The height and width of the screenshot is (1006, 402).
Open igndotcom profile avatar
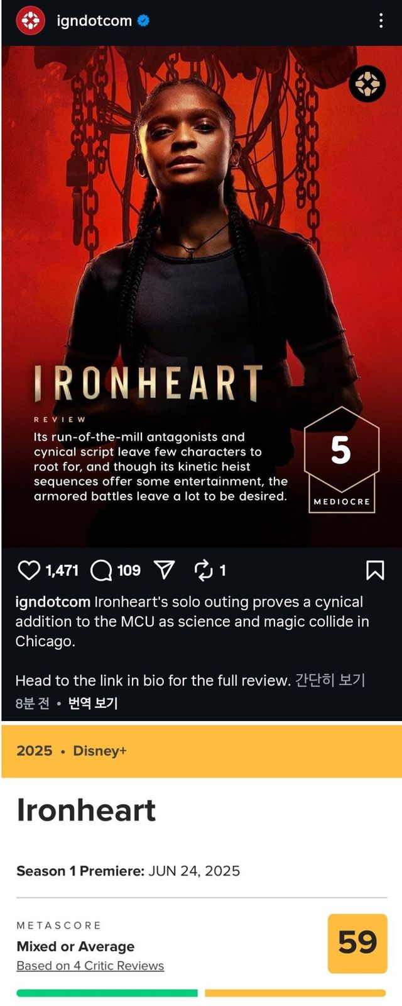click(30, 21)
